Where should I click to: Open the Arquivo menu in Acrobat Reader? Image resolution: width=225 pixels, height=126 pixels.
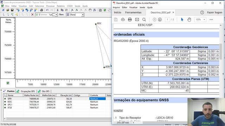pyautogui.click(x=116, y=7)
